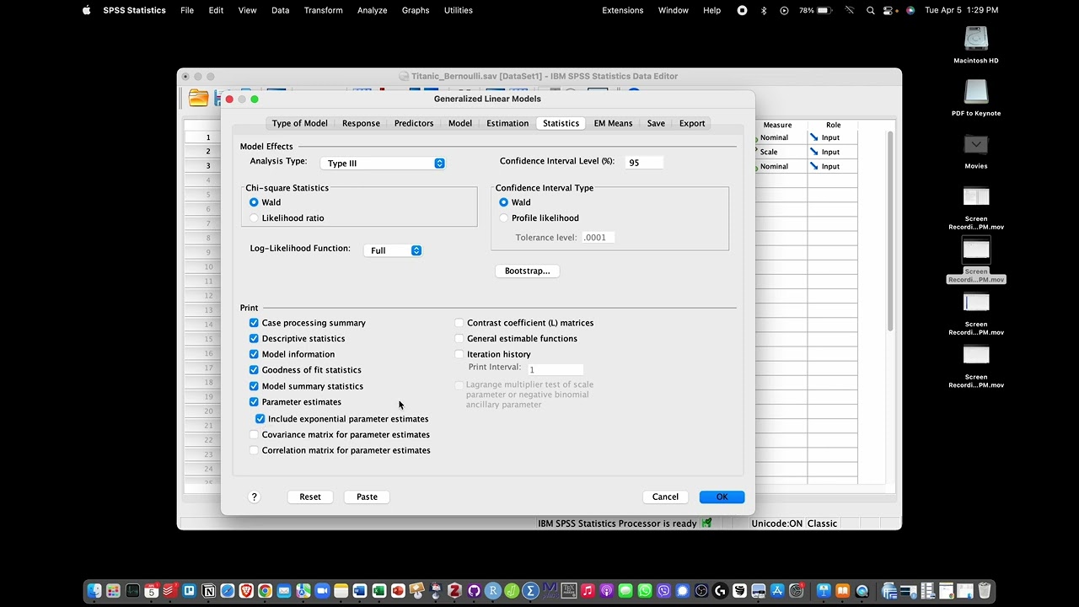Screen dimensions: 1079x607
Task: Uncheck Parameter estimates
Action: tap(254, 402)
